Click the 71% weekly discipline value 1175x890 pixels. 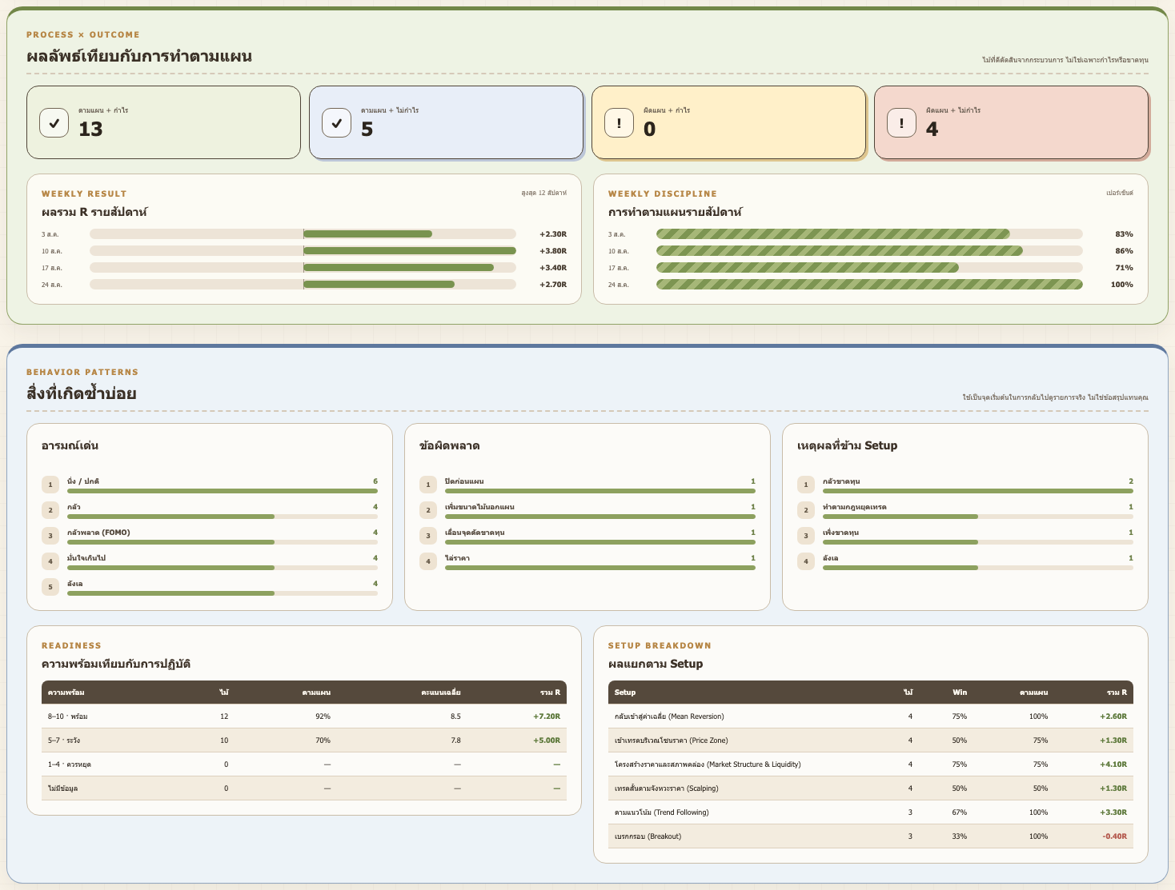[1124, 268]
